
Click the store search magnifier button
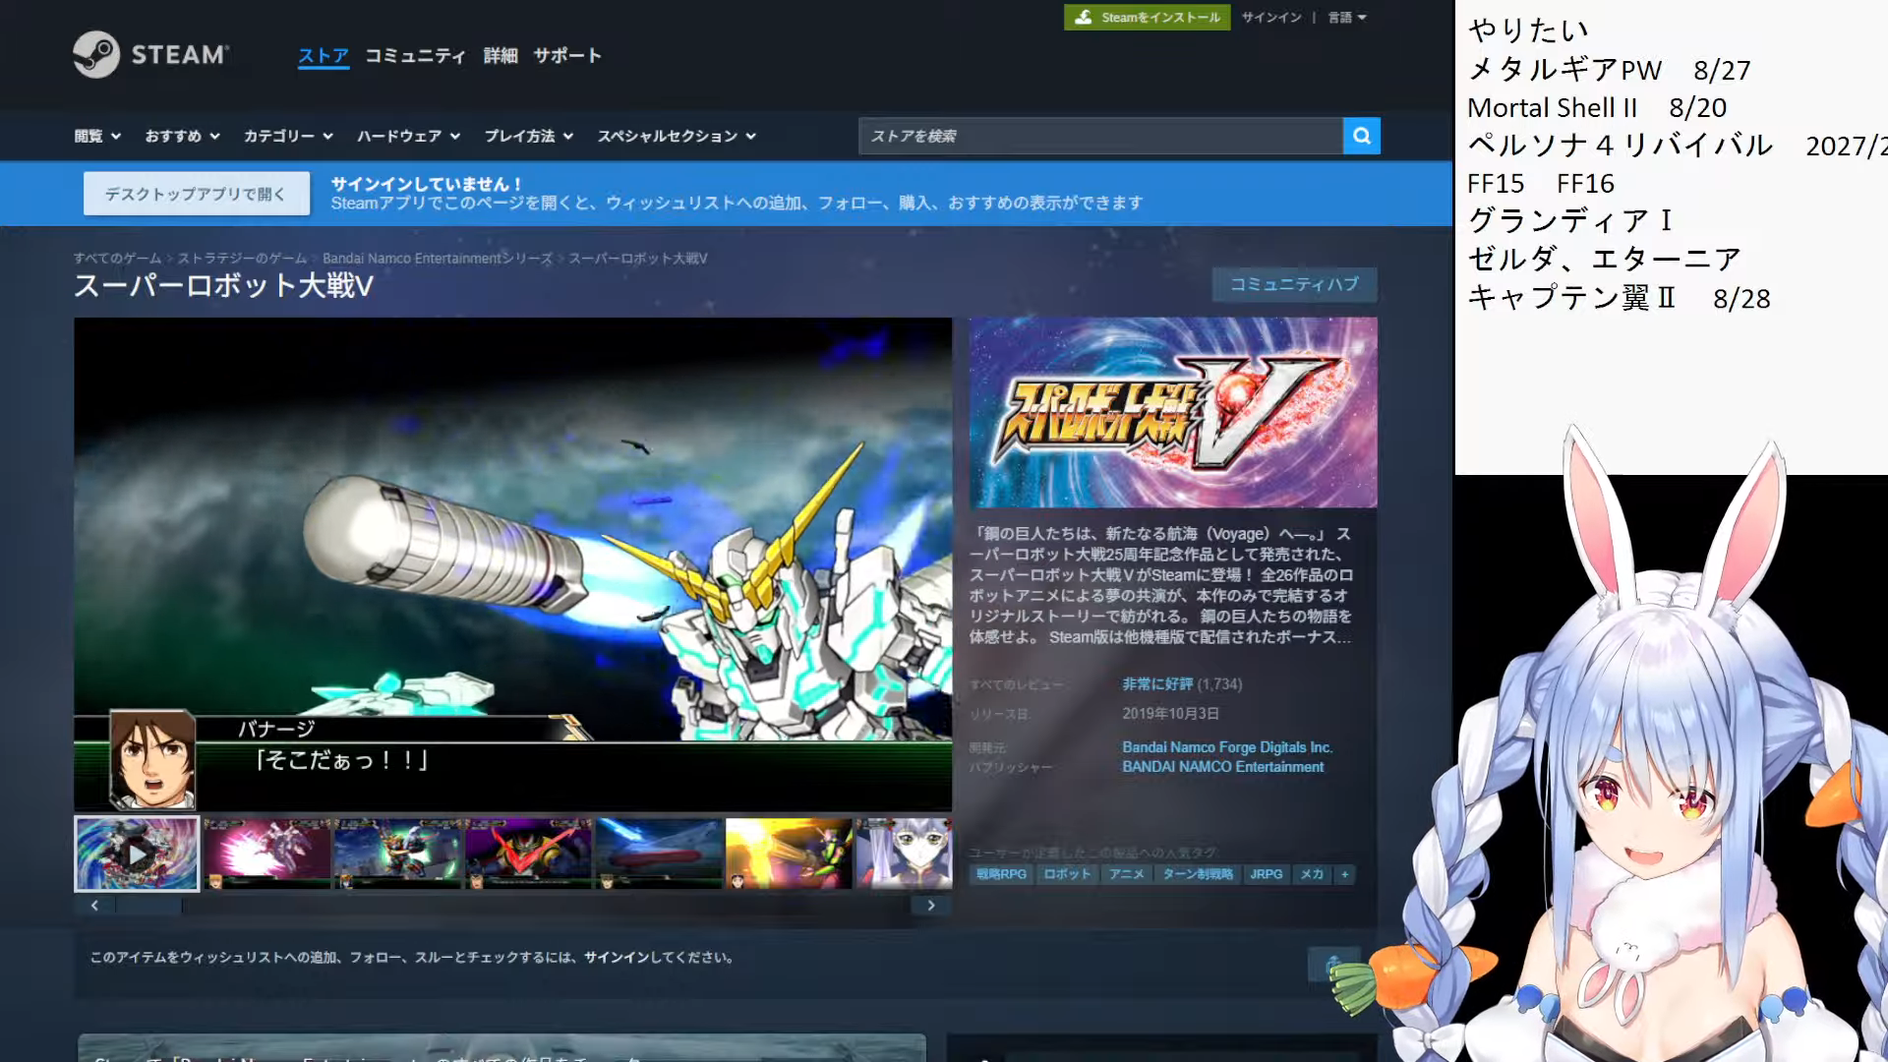1361,136
